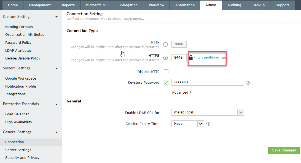This screenshot has width=301, height=163.
Task: Open Password Policy in the sidebar
Action: pos(18,43)
